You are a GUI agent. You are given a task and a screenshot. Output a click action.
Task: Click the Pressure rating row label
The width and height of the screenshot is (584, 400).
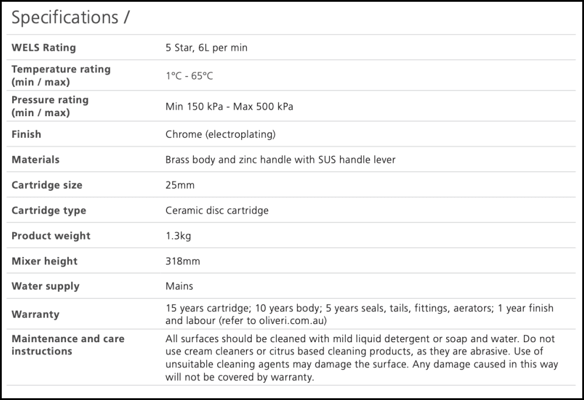(x=50, y=106)
